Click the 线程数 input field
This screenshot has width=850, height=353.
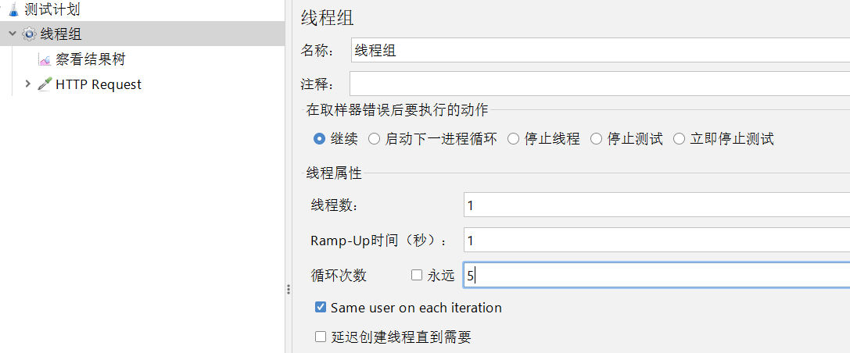(x=655, y=205)
